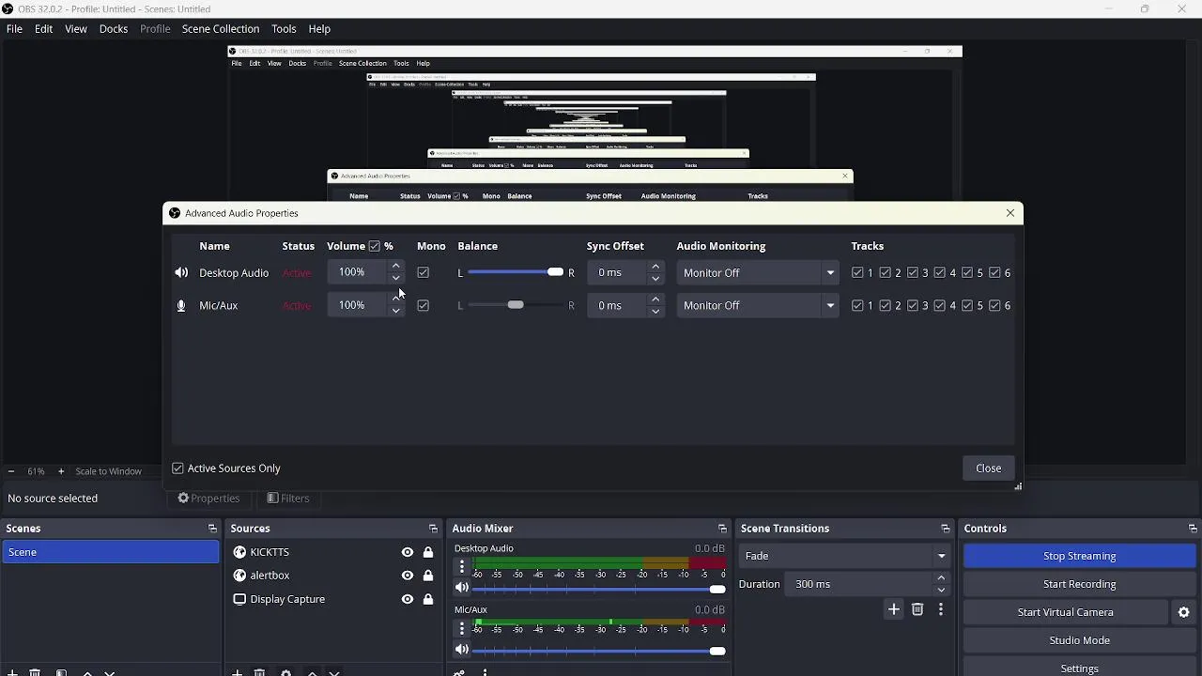Click the alertbox browser source icon
The width and height of the screenshot is (1202, 676).
coord(239,576)
